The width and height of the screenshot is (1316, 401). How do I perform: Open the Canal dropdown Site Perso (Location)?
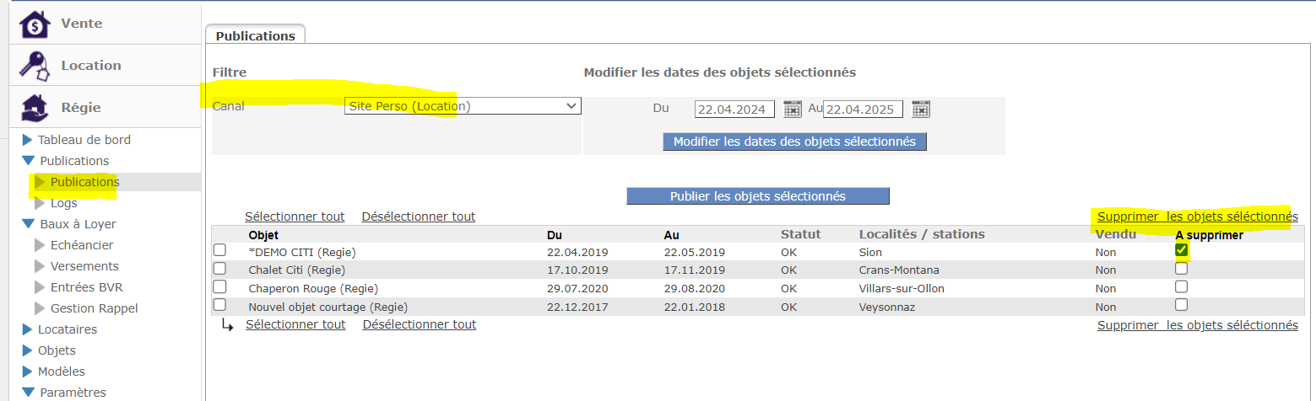[463, 106]
